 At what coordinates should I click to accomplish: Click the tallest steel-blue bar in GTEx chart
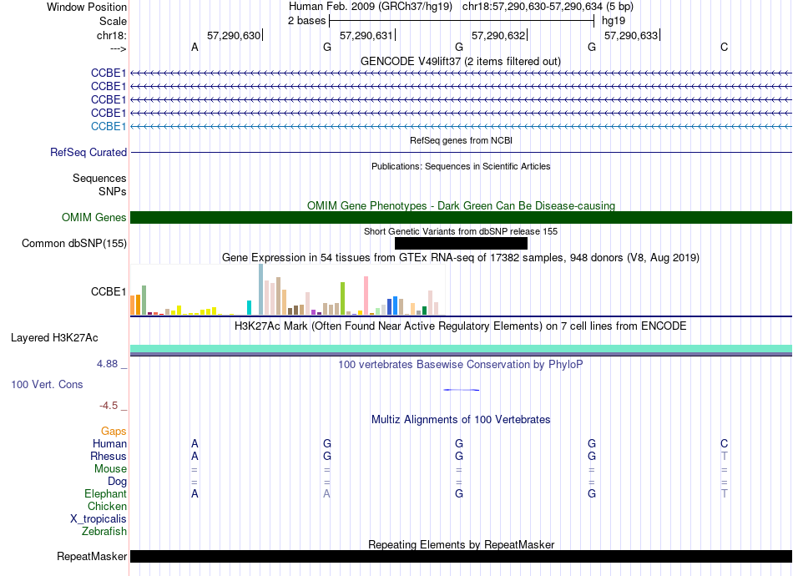261,290
